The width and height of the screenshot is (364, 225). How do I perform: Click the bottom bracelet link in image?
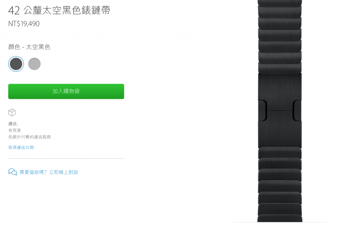280,218
